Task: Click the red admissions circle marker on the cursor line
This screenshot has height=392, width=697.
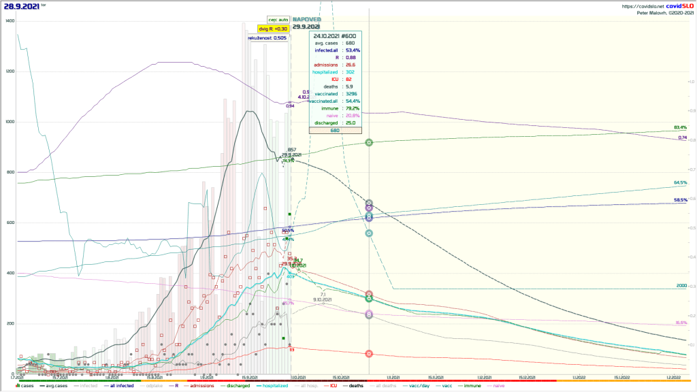Action: tap(369, 294)
